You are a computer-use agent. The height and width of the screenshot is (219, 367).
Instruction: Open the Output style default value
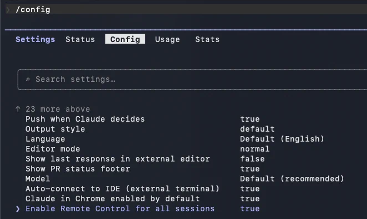coord(257,129)
